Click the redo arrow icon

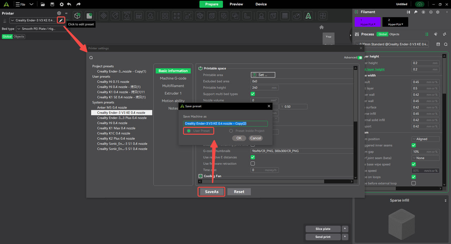pyautogui.click(x=79, y=4)
